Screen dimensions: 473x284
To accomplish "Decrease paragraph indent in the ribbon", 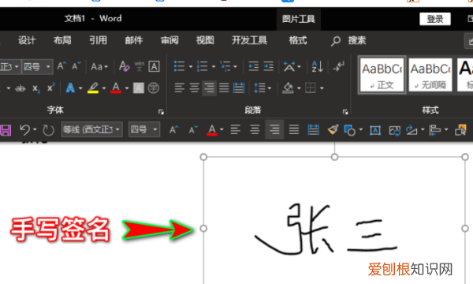I will coord(253,66).
